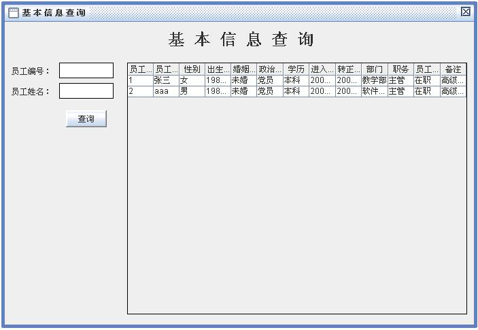The height and width of the screenshot is (330, 478).
Task: Select the 软件... department cell
Action: pos(375,91)
